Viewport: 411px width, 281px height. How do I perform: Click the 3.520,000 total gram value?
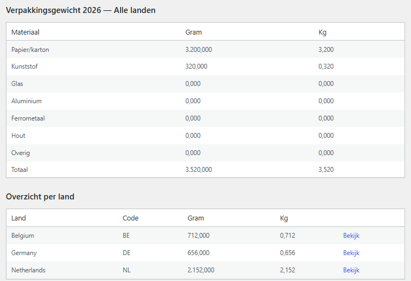[x=198, y=170]
